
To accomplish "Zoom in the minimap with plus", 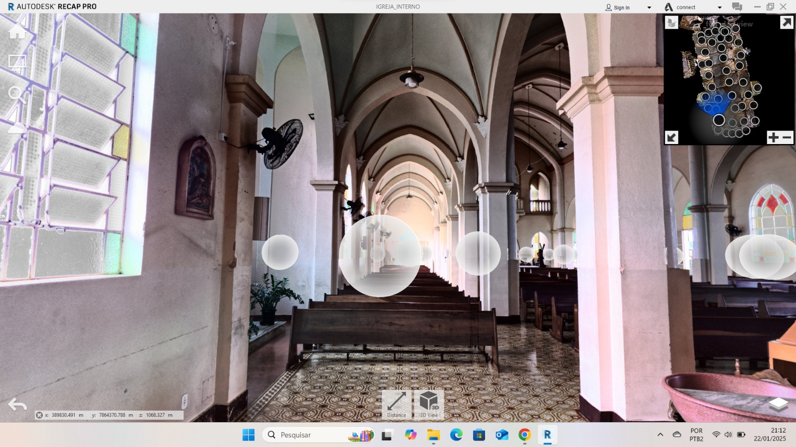I will click(x=773, y=138).
